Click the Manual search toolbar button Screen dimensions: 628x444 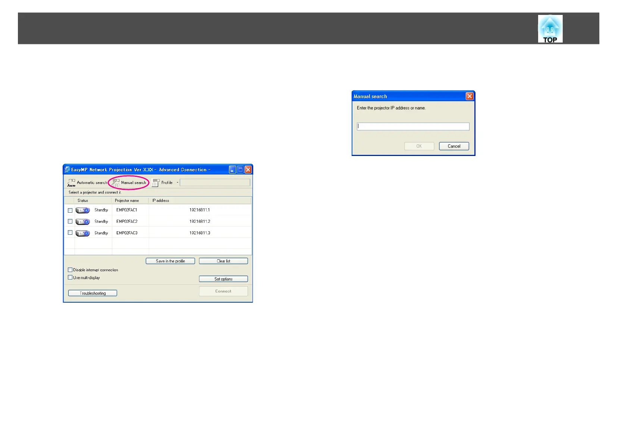click(x=129, y=182)
